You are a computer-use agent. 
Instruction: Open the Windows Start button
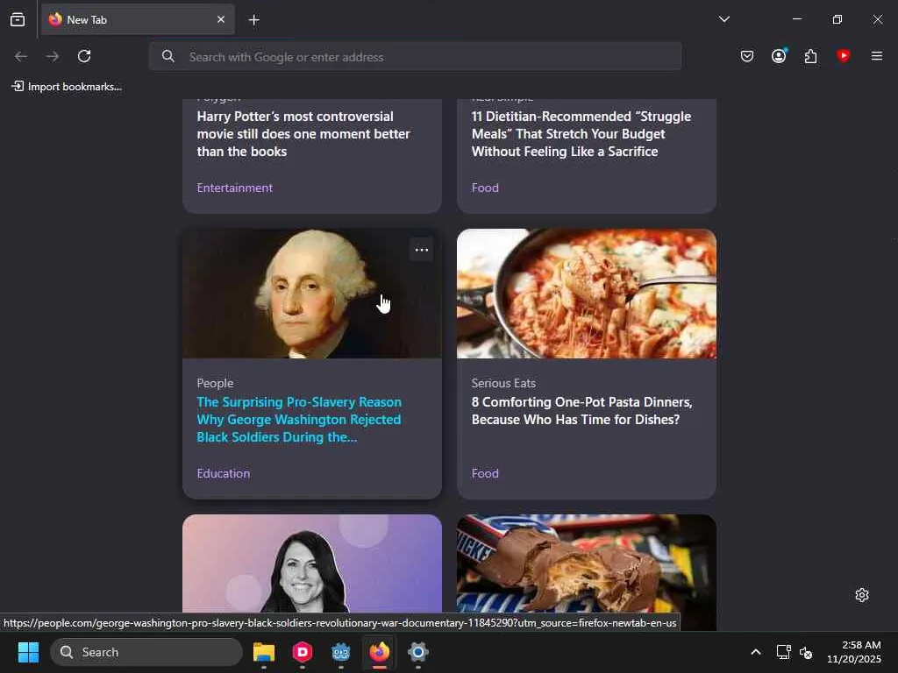[28, 652]
